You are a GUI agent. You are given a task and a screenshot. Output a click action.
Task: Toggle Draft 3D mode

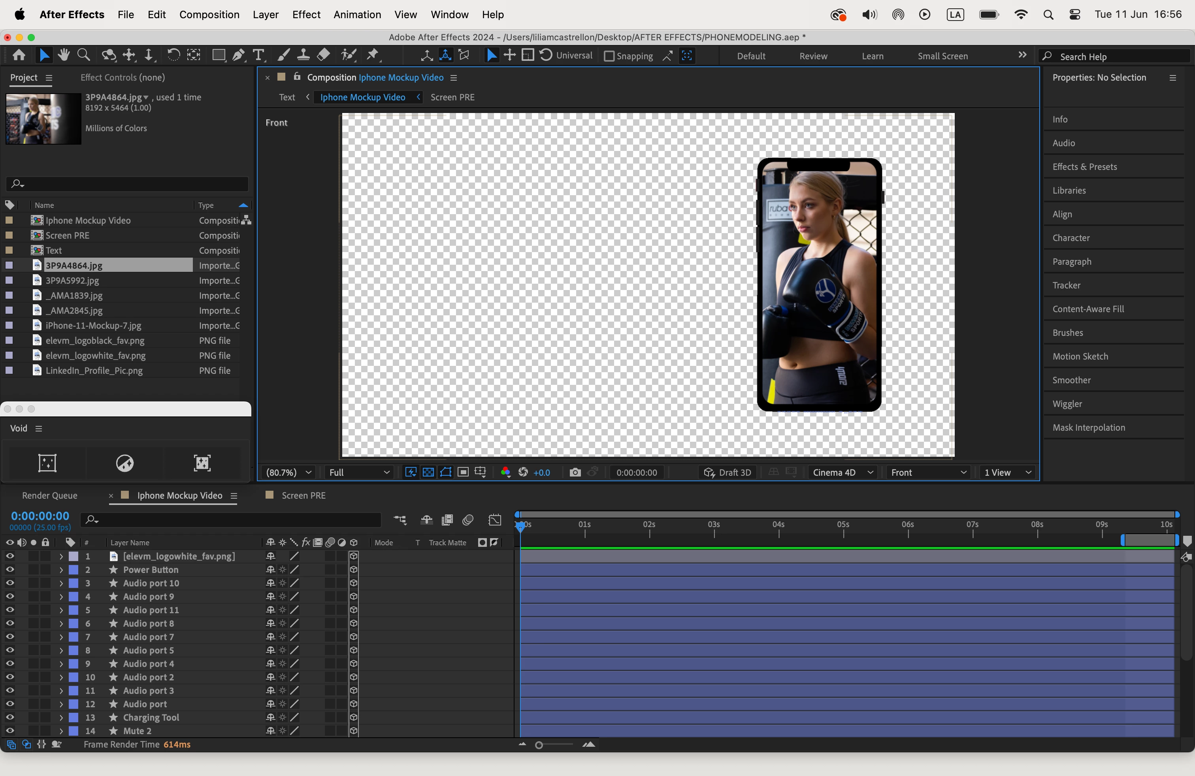click(728, 472)
